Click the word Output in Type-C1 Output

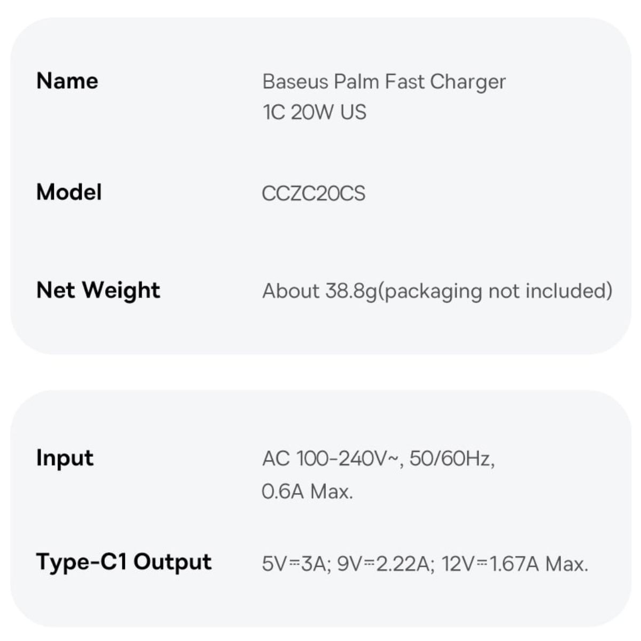[173, 562]
